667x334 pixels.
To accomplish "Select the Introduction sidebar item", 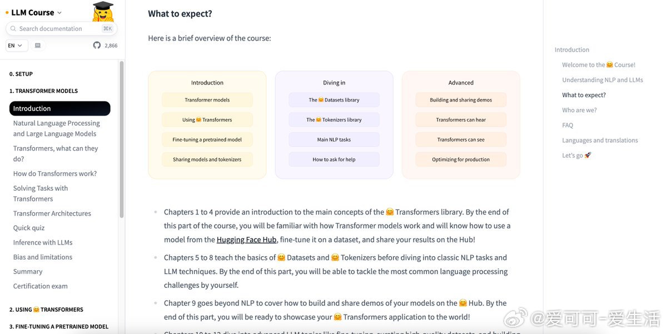I will [60, 108].
